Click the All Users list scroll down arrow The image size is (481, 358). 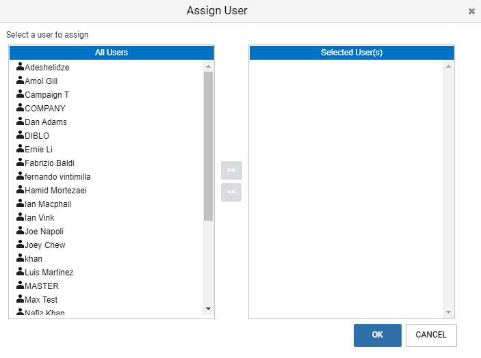(x=208, y=309)
